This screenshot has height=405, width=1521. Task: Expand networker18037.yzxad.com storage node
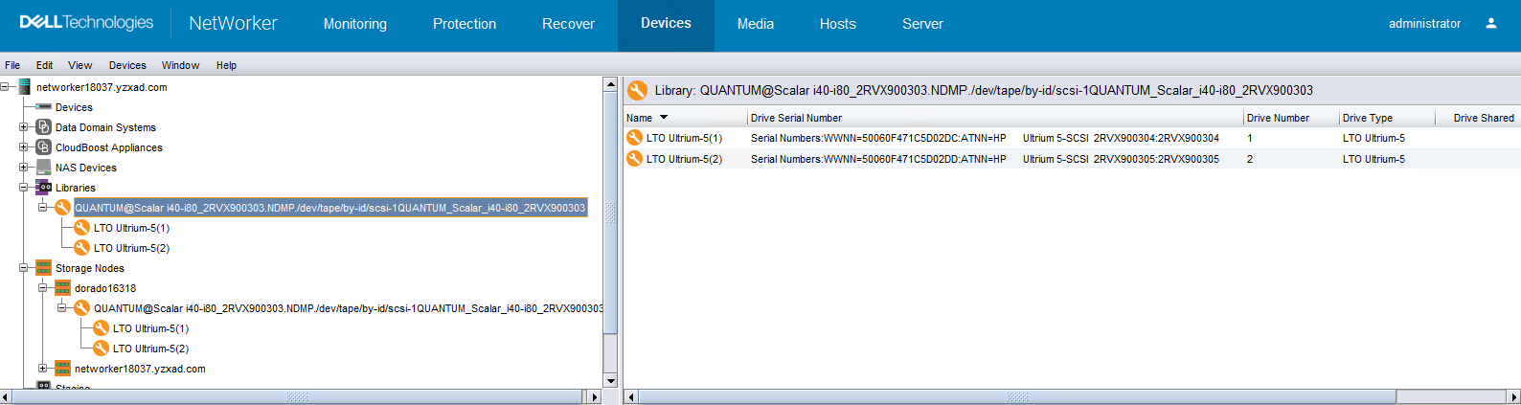pos(43,369)
